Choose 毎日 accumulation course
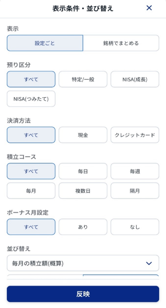 tap(83, 171)
